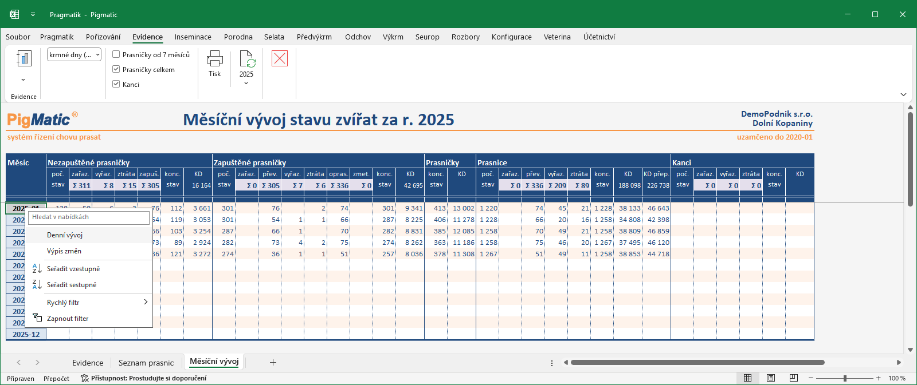Click the Normal view grid icon
This screenshot has height=385, width=917.
point(748,378)
